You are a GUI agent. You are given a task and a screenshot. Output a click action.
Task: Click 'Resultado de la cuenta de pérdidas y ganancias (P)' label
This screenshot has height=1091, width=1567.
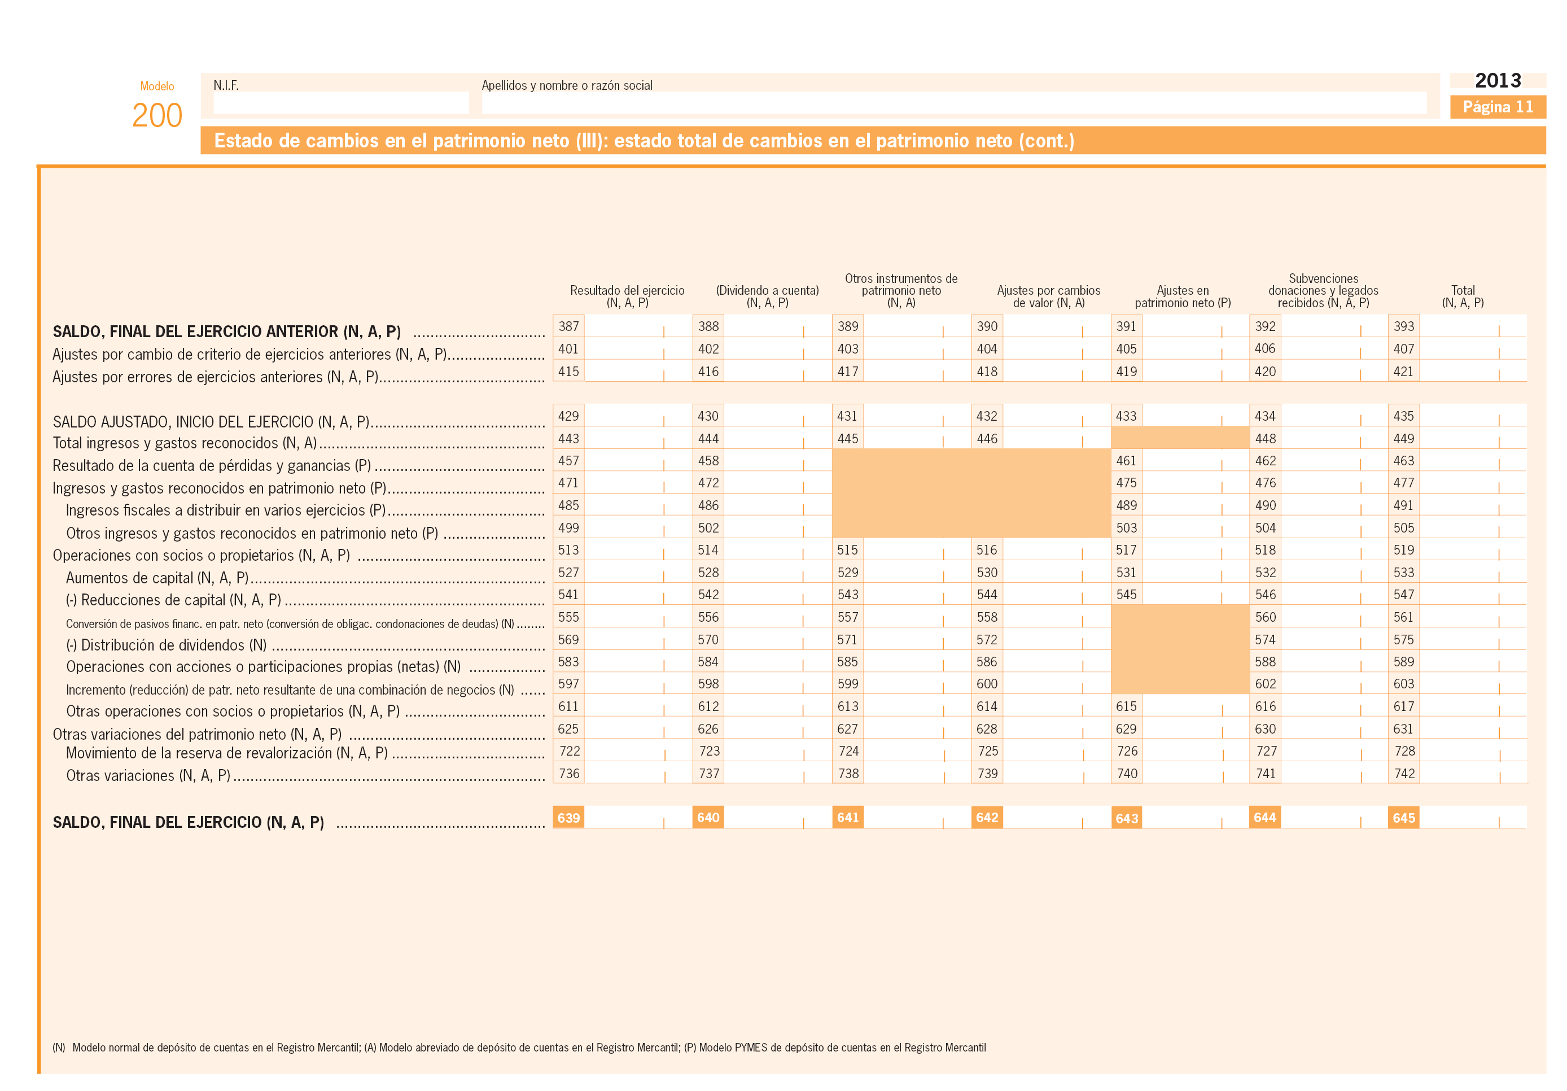coord(212,466)
